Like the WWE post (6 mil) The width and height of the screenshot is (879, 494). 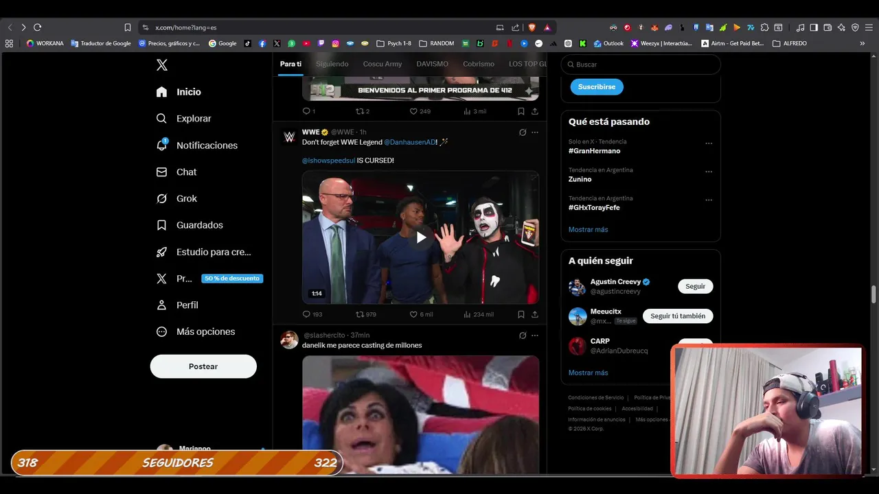(421, 314)
